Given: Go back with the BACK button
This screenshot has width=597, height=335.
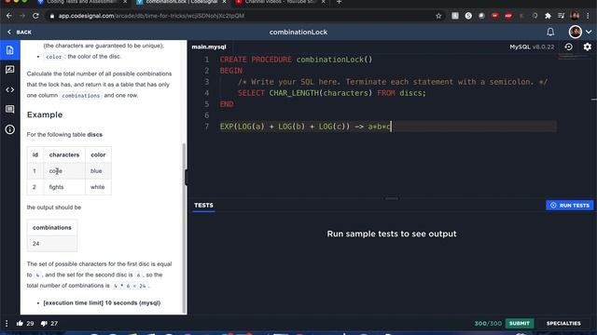Looking at the screenshot, I should click(20, 33).
